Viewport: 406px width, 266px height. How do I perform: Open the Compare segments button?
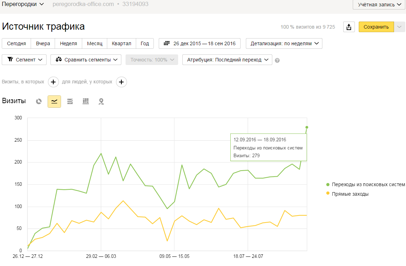coord(86,60)
